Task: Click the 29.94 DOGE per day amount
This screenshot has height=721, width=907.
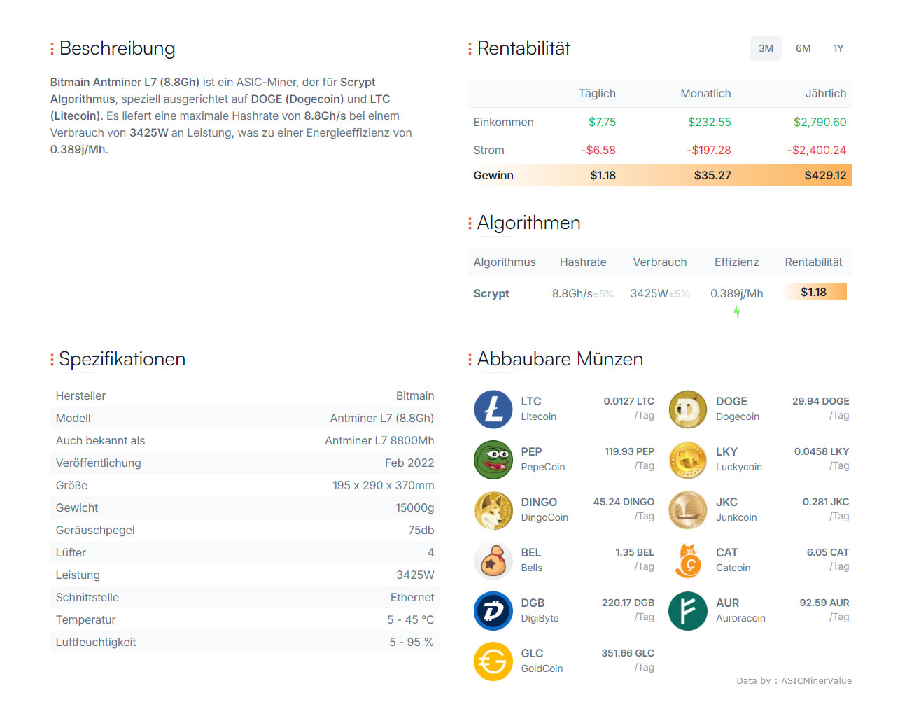Action: [x=820, y=401]
